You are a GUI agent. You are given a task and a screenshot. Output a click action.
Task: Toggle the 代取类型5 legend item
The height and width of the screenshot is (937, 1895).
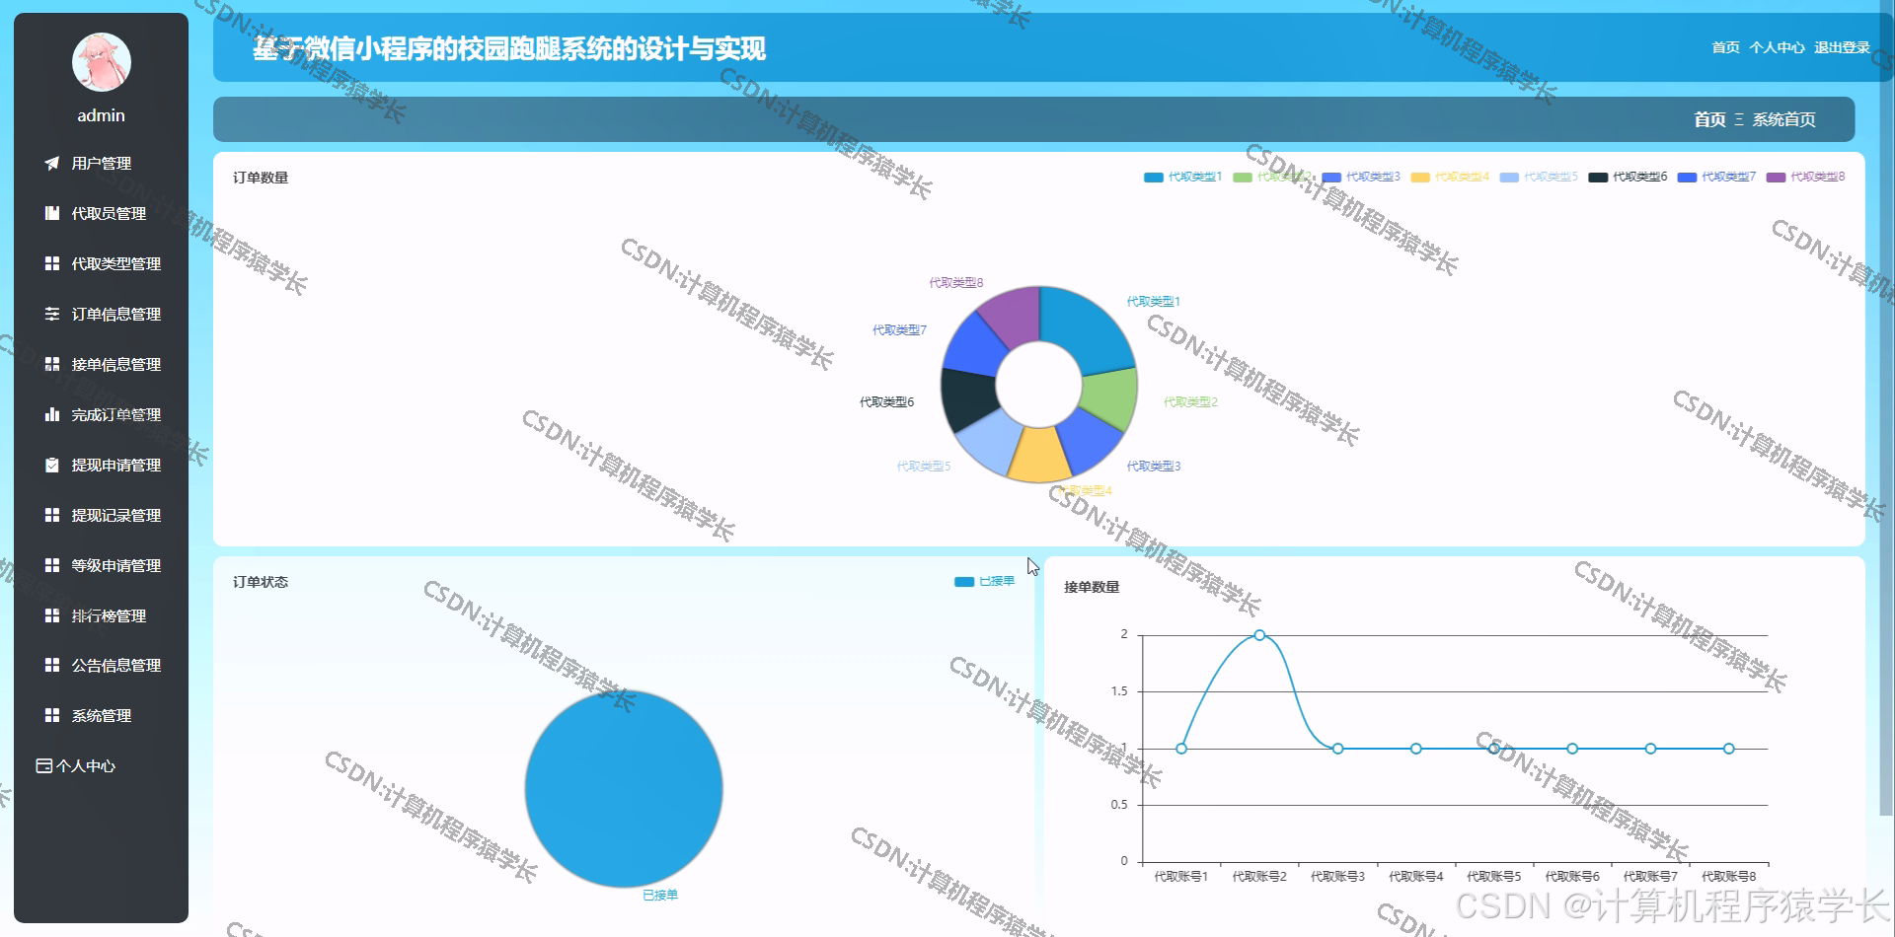point(1539,178)
